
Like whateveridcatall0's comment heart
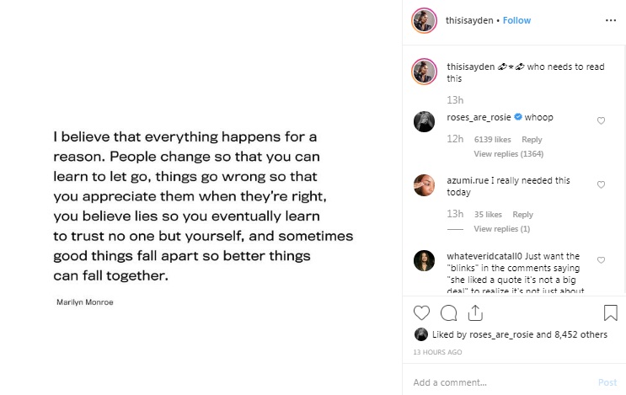click(601, 260)
